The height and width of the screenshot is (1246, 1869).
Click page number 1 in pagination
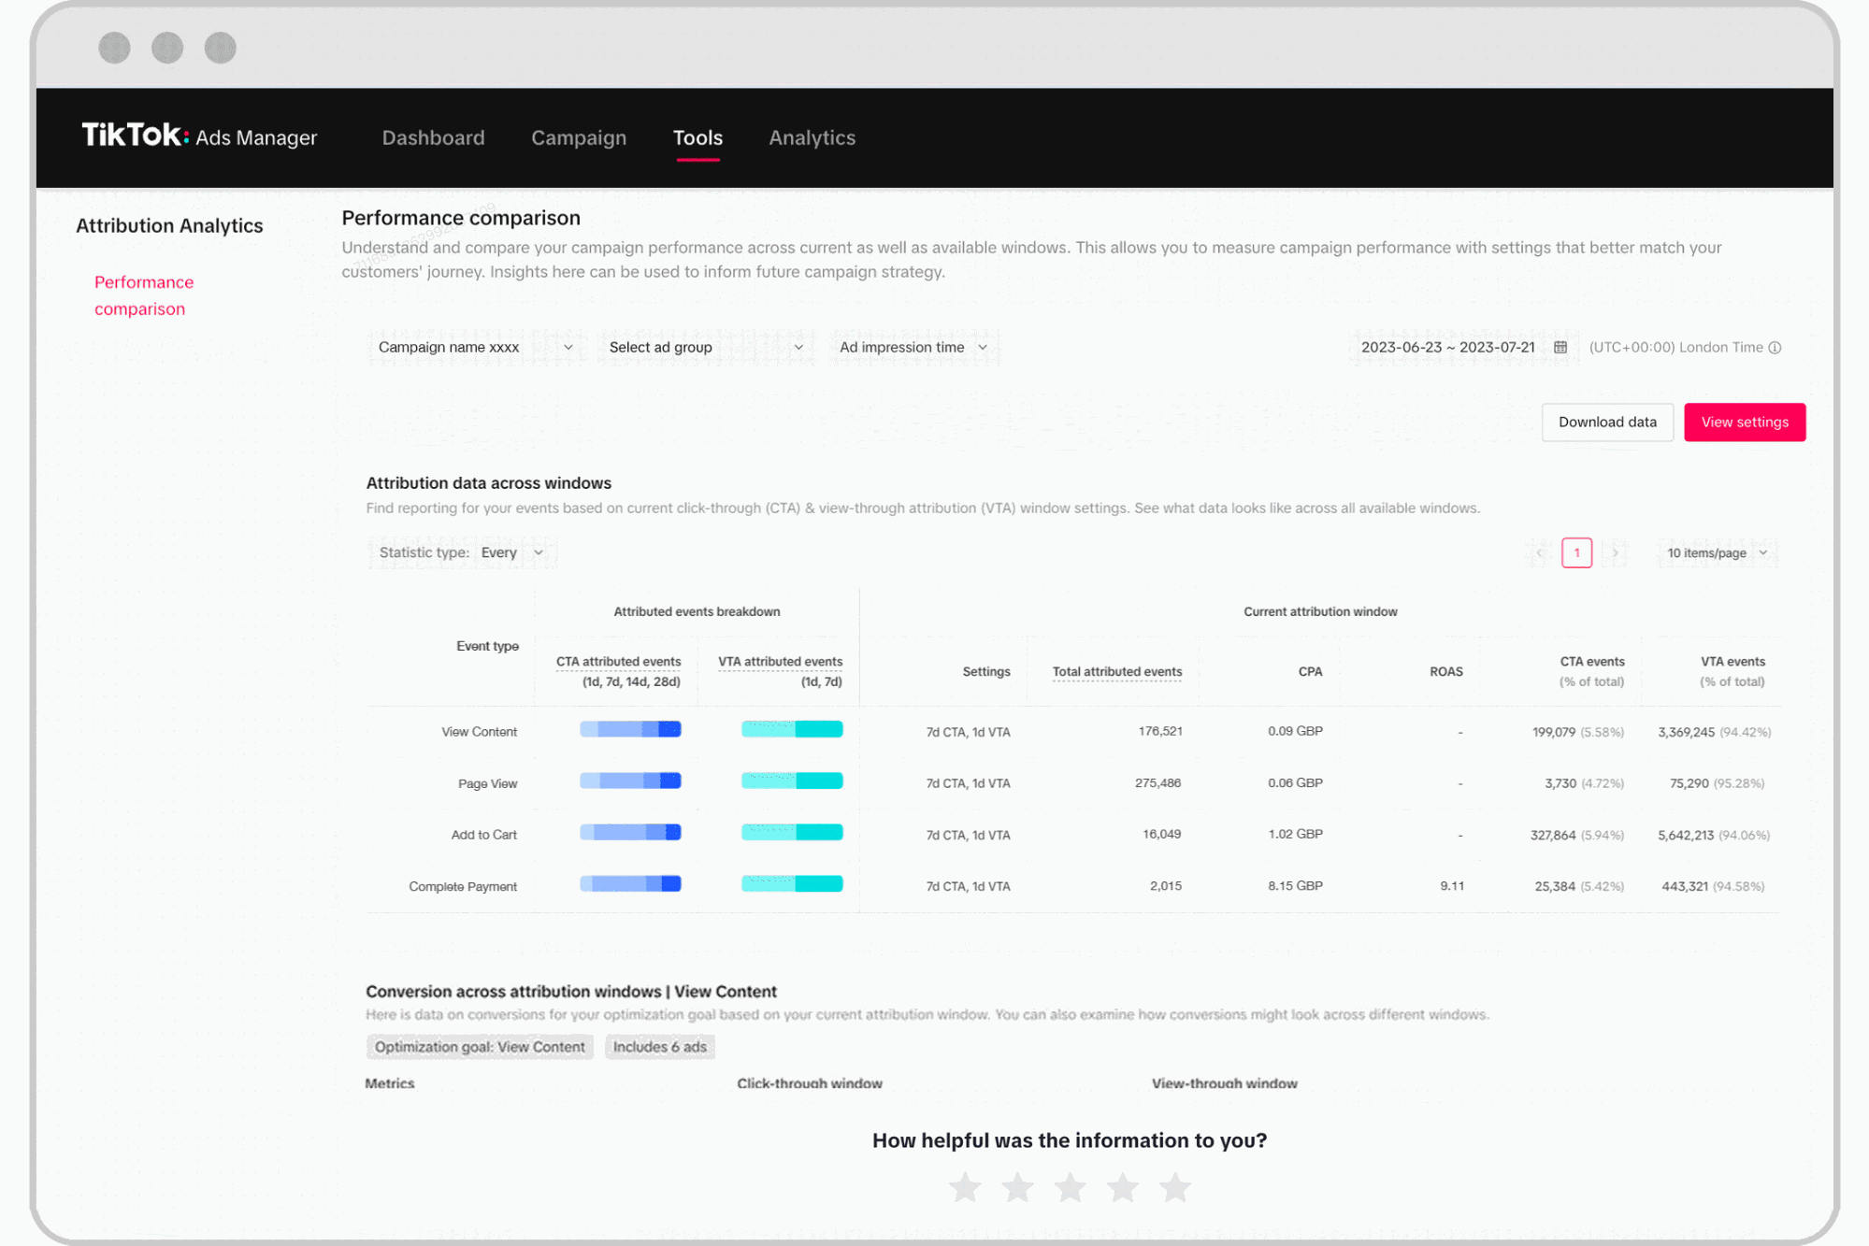pos(1576,552)
